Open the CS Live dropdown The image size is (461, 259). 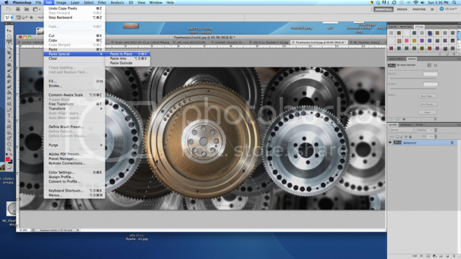448,9
